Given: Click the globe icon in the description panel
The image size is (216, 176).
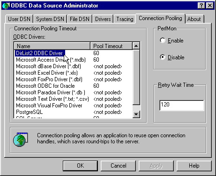Looking at the screenshot, I should pos(21,139).
